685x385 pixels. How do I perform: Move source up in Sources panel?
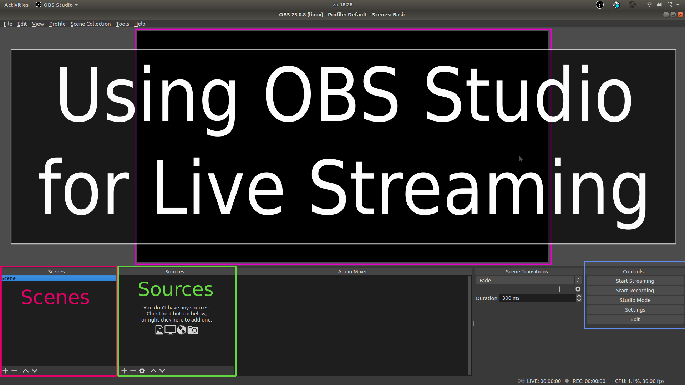(153, 371)
